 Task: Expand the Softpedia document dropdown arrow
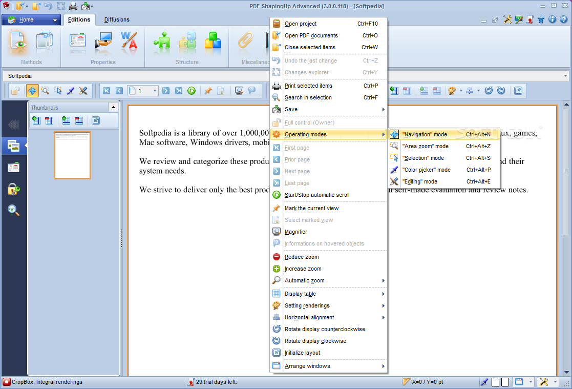point(565,76)
